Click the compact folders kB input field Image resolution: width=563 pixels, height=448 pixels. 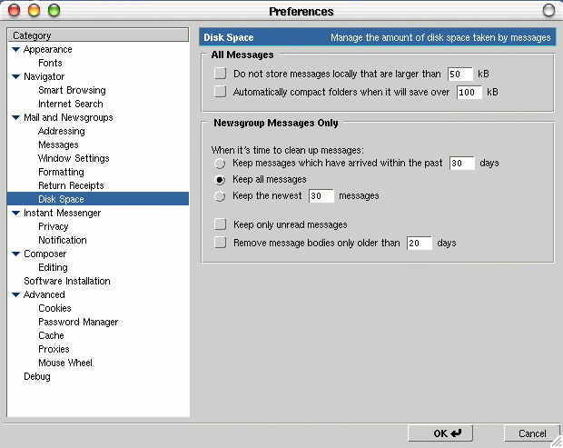pyautogui.click(x=469, y=92)
